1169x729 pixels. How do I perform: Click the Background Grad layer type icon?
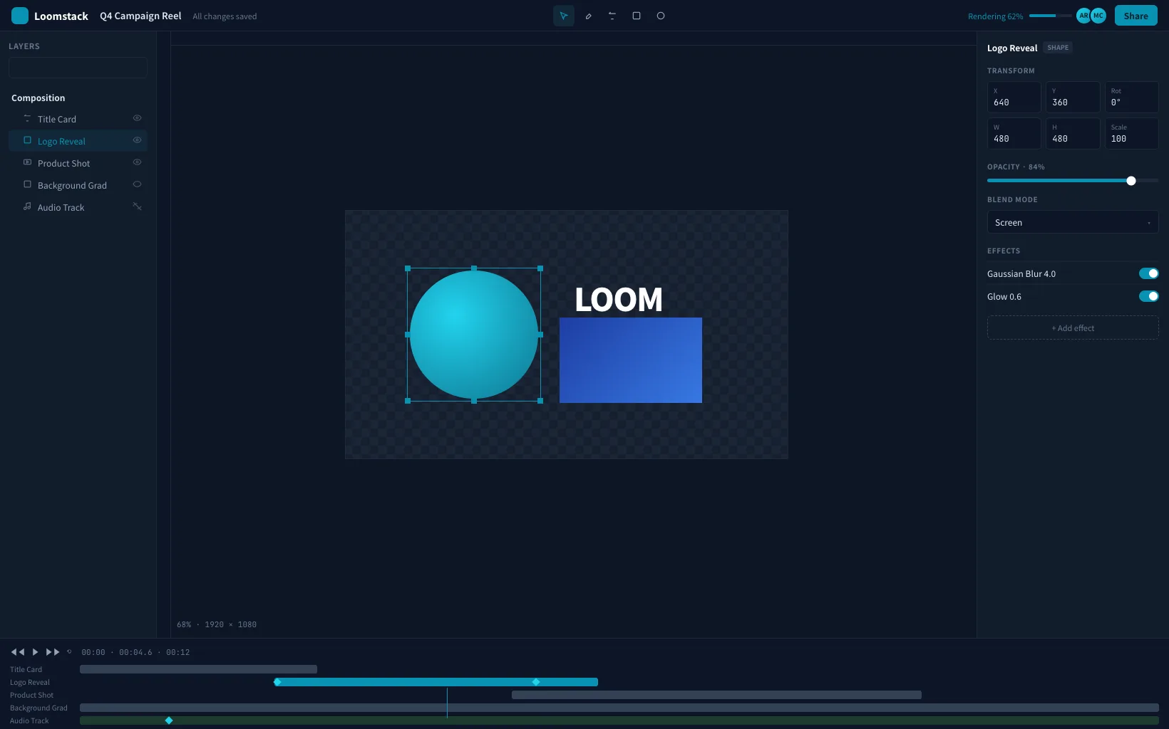pos(27,184)
